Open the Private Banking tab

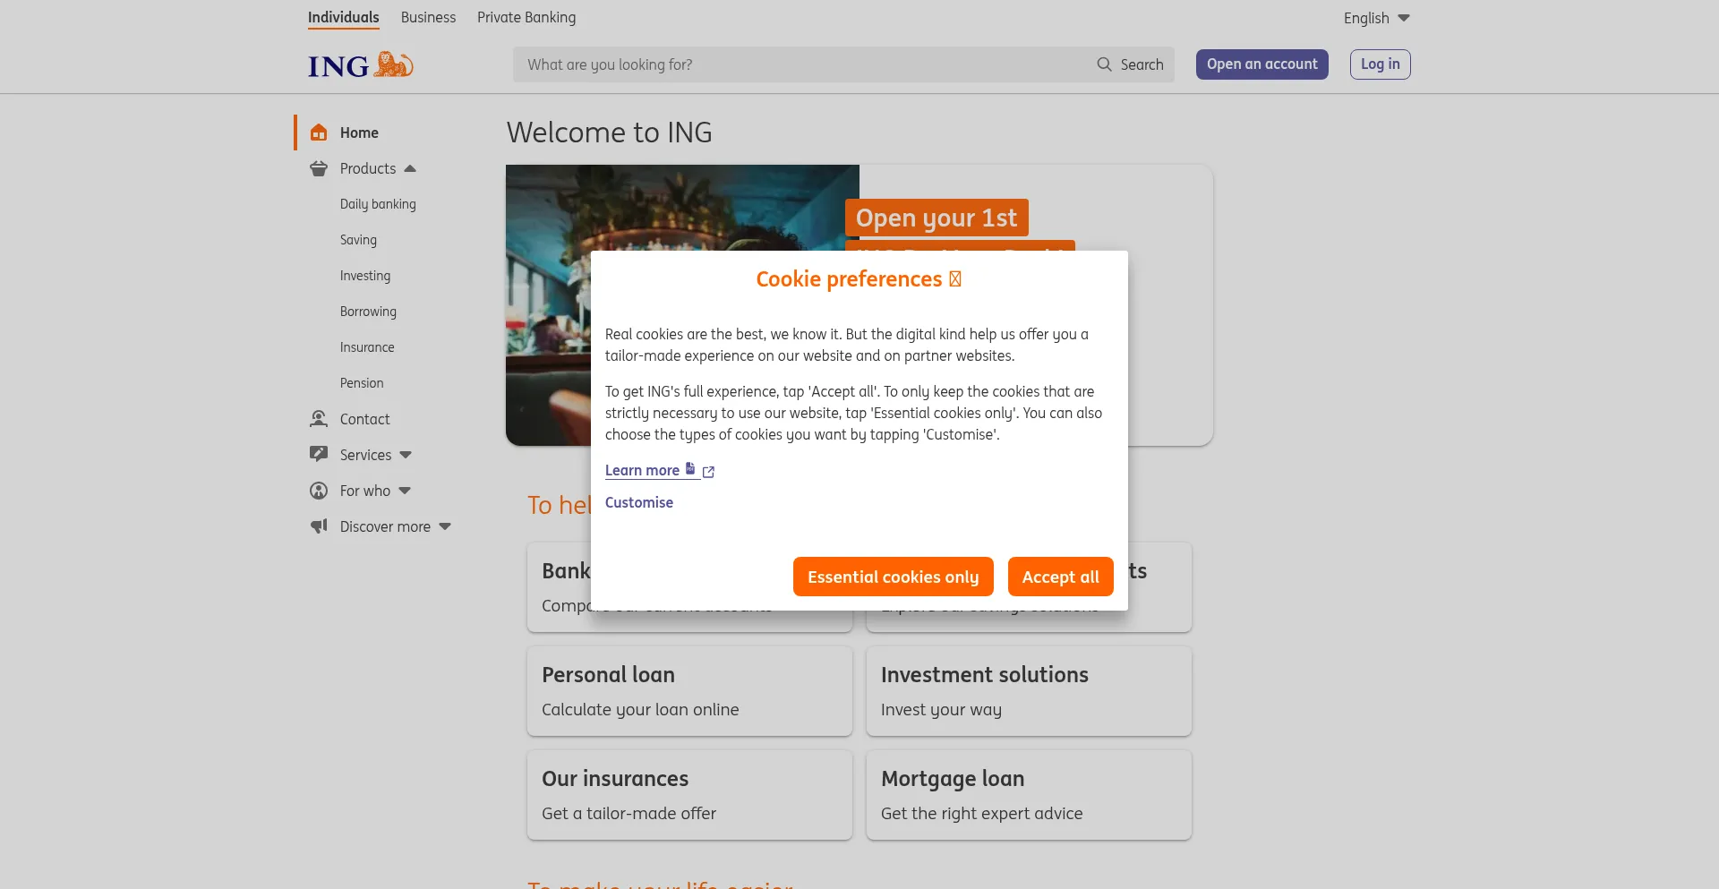click(x=526, y=17)
